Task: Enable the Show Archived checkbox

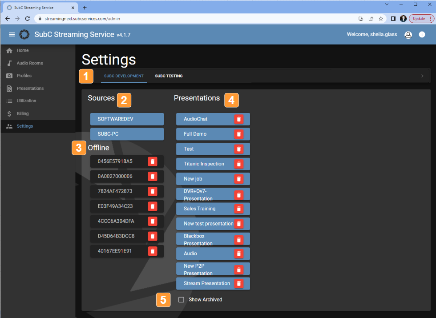Action: coord(182,300)
